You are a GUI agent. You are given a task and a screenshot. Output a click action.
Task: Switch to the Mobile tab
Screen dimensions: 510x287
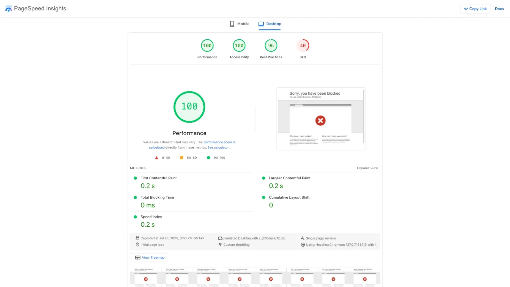[x=240, y=24]
